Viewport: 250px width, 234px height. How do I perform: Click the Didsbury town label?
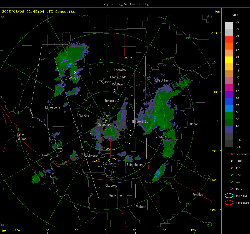[105, 125]
